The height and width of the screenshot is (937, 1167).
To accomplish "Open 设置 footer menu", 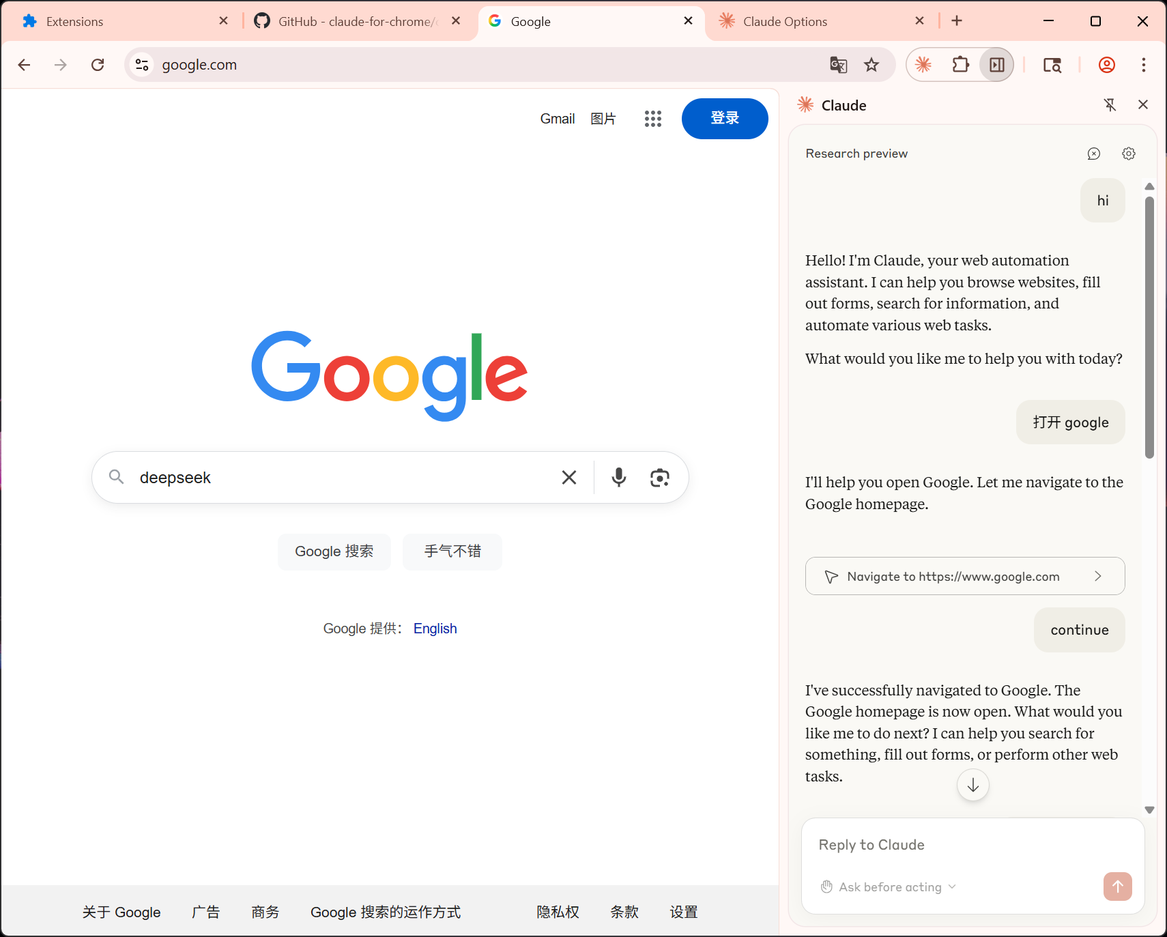I will [x=684, y=912].
